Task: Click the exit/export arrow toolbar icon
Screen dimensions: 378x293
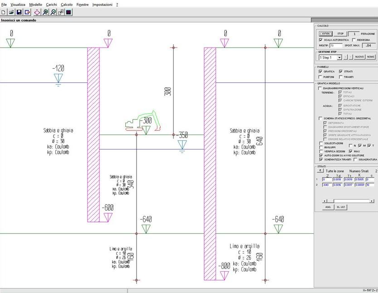Action: [x=27, y=12]
